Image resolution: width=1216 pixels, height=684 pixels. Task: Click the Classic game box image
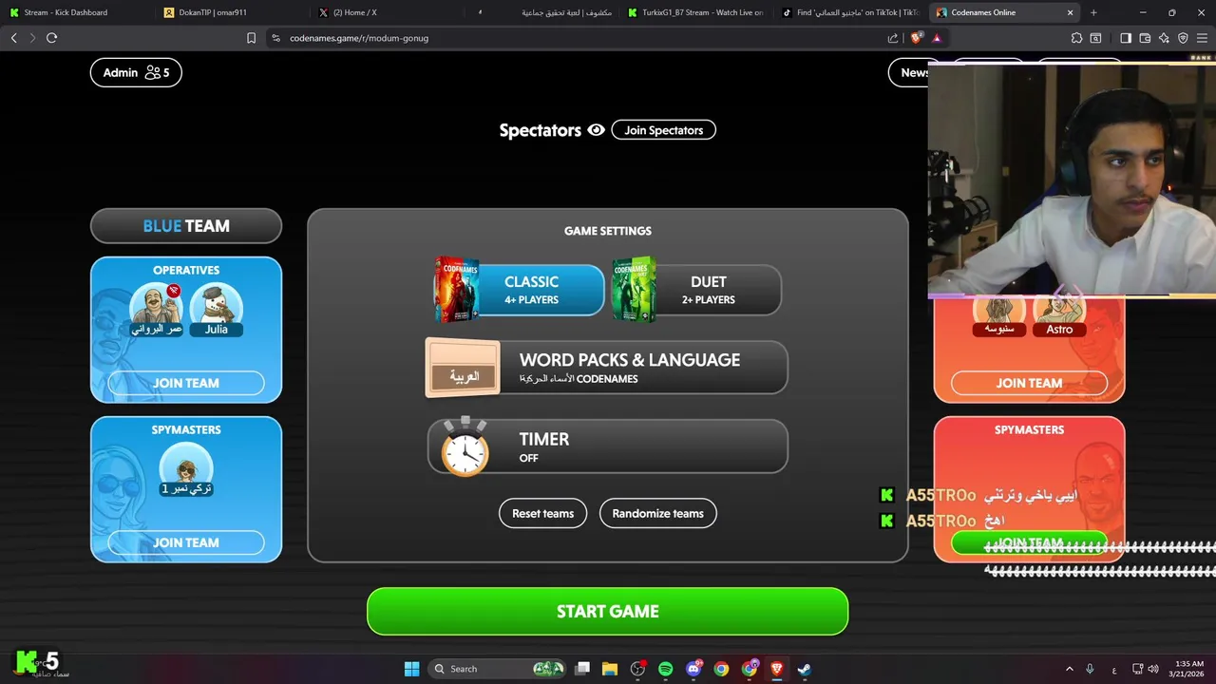[x=457, y=290]
